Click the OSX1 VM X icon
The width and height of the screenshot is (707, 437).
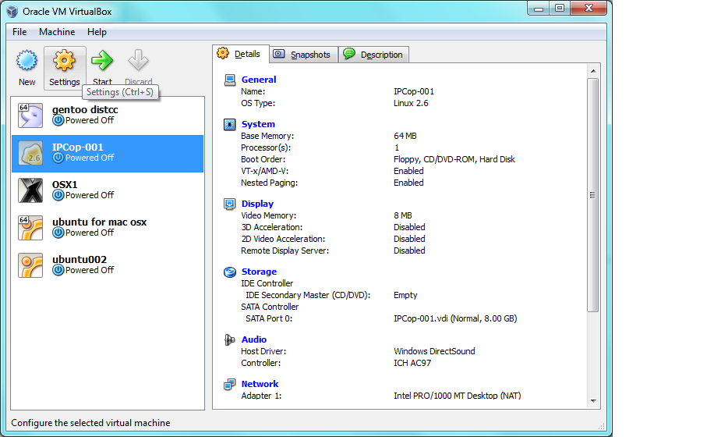[30, 190]
